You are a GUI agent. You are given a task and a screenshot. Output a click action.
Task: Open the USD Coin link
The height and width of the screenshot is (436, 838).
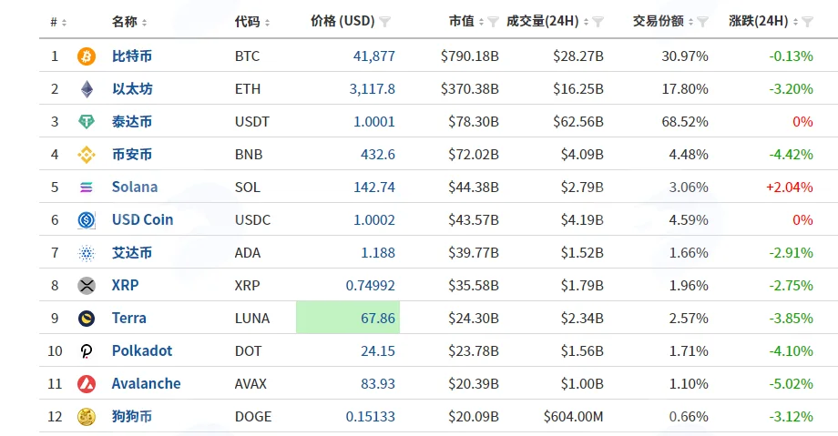142,219
